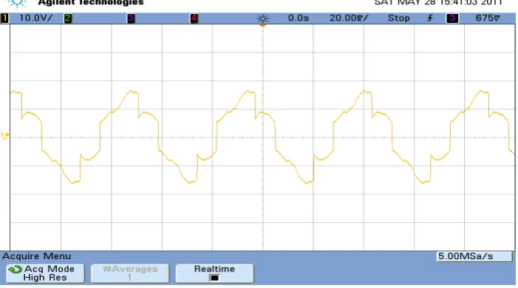518x288 pixels.
Task: Click the 5.00MSa/s sample rate field
Action: click(x=474, y=256)
